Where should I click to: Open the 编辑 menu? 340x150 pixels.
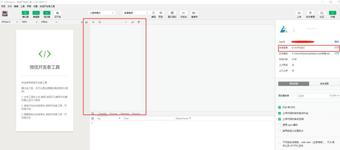(x=16, y=7)
